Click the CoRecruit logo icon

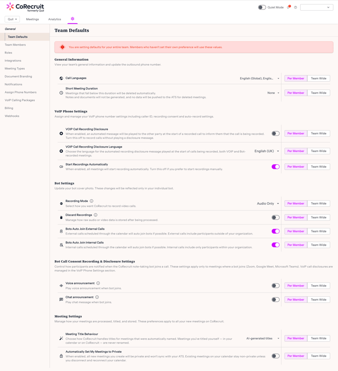click(x=10, y=7)
